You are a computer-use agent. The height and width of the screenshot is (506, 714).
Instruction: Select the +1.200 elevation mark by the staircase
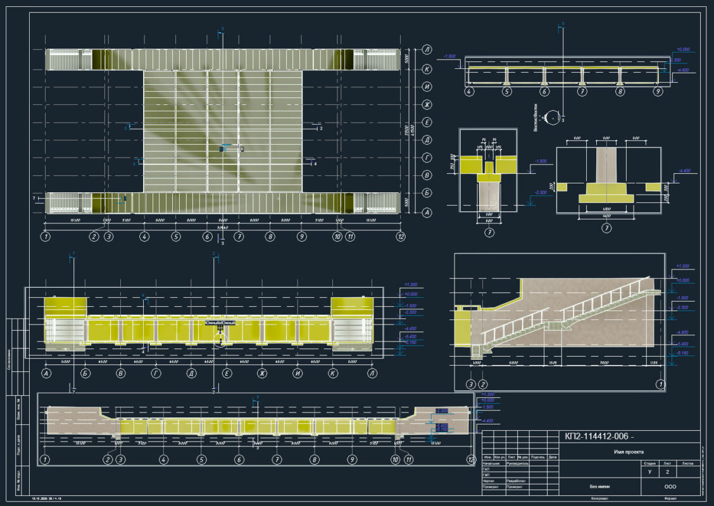coord(682,267)
